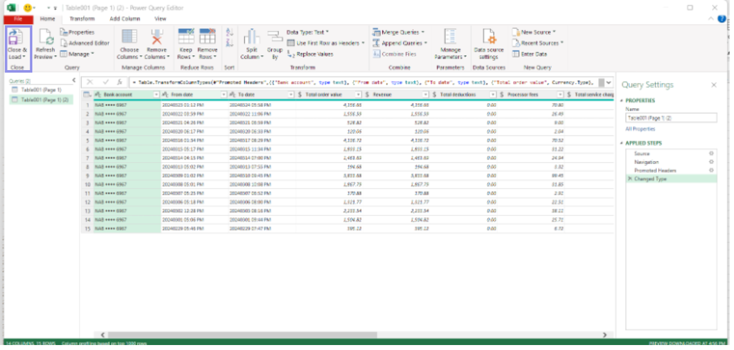Image resolution: width=734 pixels, height=350 pixels.
Task: Open the To date column filter dropdown
Action: click(x=291, y=95)
